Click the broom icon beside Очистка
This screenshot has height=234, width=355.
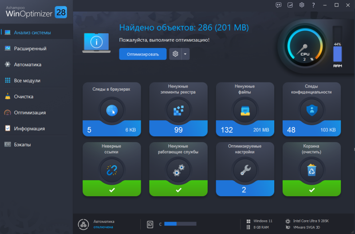[8, 96]
